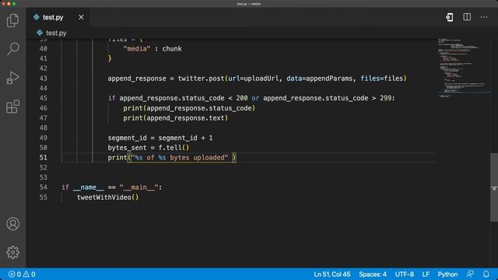This screenshot has width=498, height=280.
Task: Change end of line sequence LF
Action: click(x=426, y=275)
